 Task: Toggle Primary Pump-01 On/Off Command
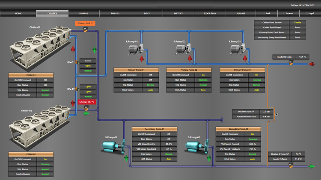(x=151, y=75)
